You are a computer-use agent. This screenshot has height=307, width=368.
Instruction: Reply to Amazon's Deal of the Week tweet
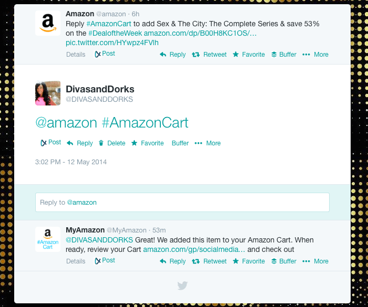point(173,55)
